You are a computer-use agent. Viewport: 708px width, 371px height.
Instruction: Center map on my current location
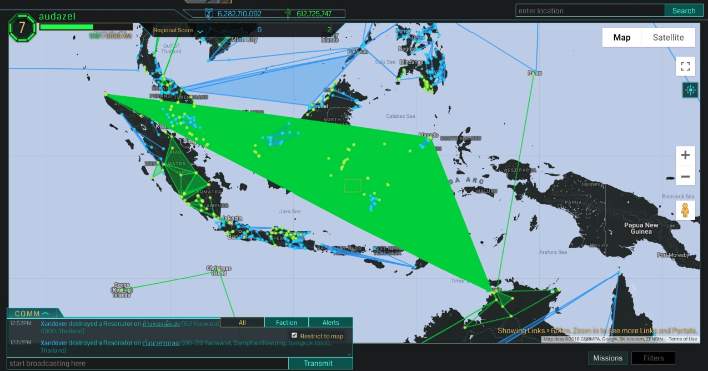click(690, 90)
